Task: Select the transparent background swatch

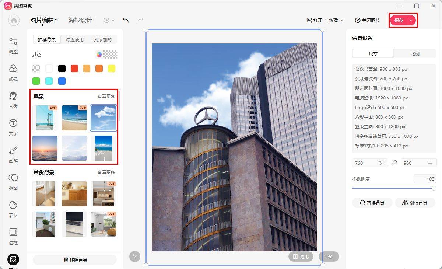Action: [x=36, y=69]
